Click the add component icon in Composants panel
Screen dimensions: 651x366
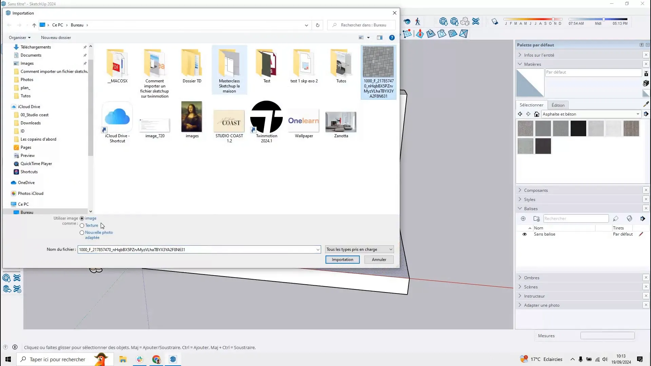[524, 219]
